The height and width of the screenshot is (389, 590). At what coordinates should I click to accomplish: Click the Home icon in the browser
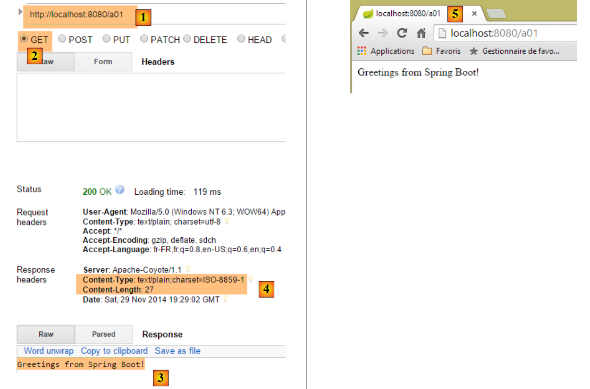pyautogui.click(x=421, y=33)
